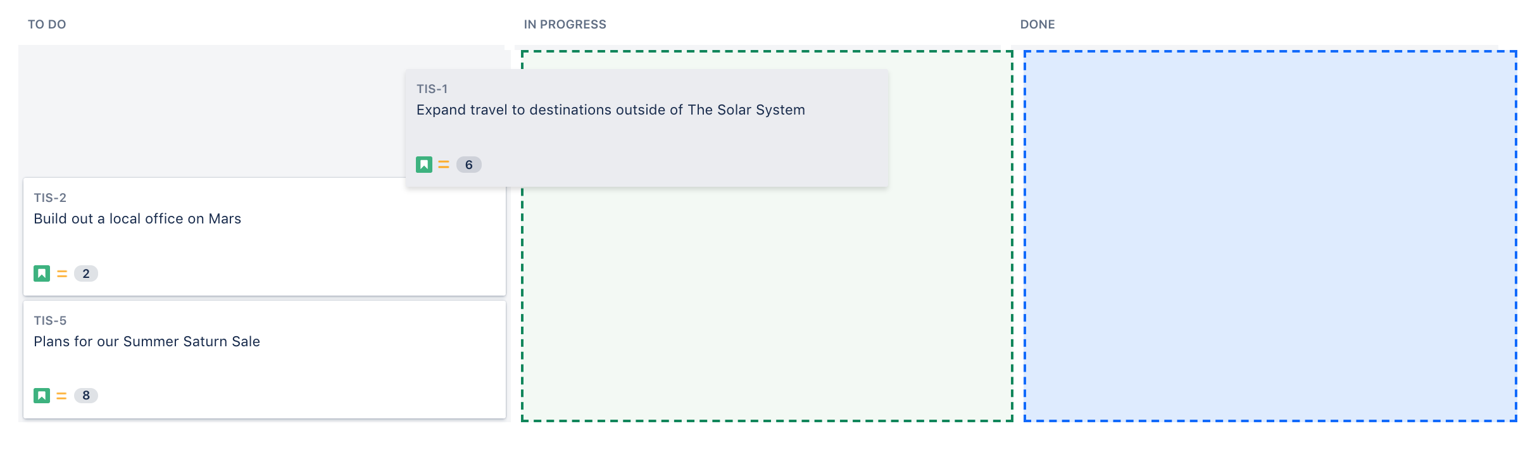Screen dimensions: 1530x464
Task: Click the story points badge 8 on TIS-5
Action: (86, 396)
